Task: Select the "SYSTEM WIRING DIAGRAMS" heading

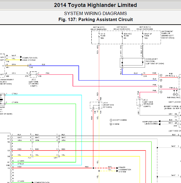Action: pos(96,14)
